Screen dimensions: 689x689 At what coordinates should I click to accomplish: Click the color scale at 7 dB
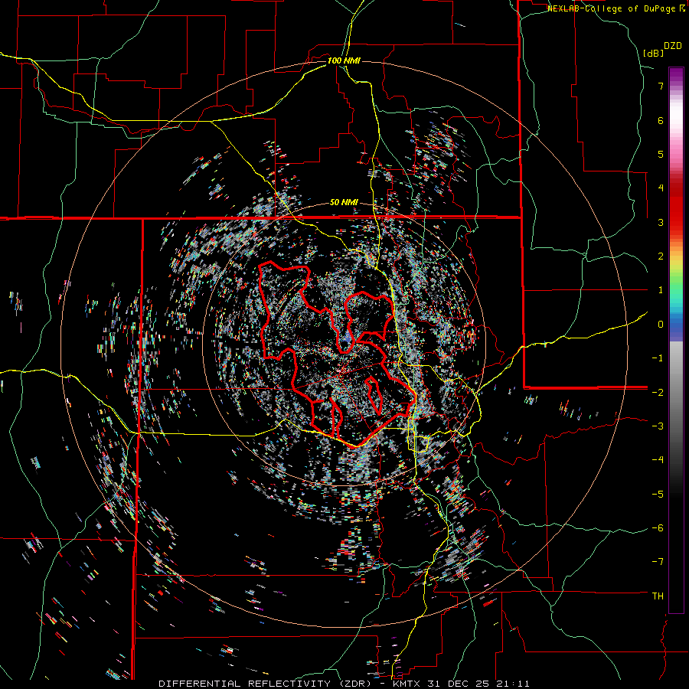676,86
